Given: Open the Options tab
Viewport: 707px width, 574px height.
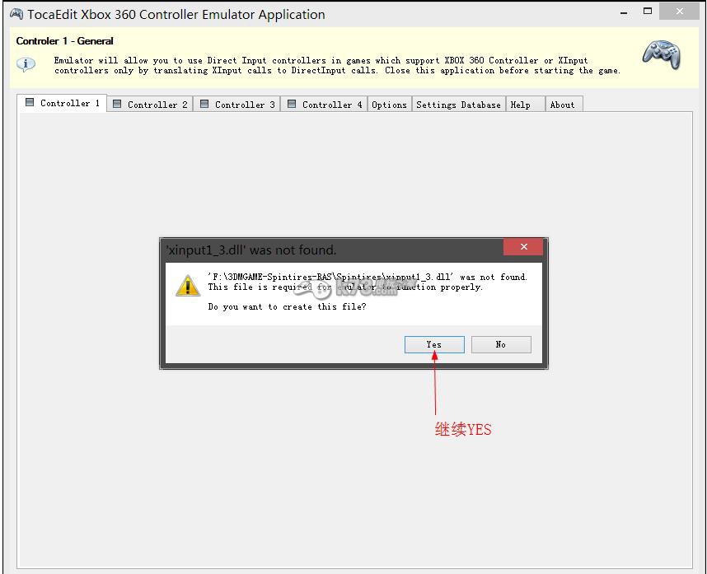Looking at the screenshot, I should [389, 105].
